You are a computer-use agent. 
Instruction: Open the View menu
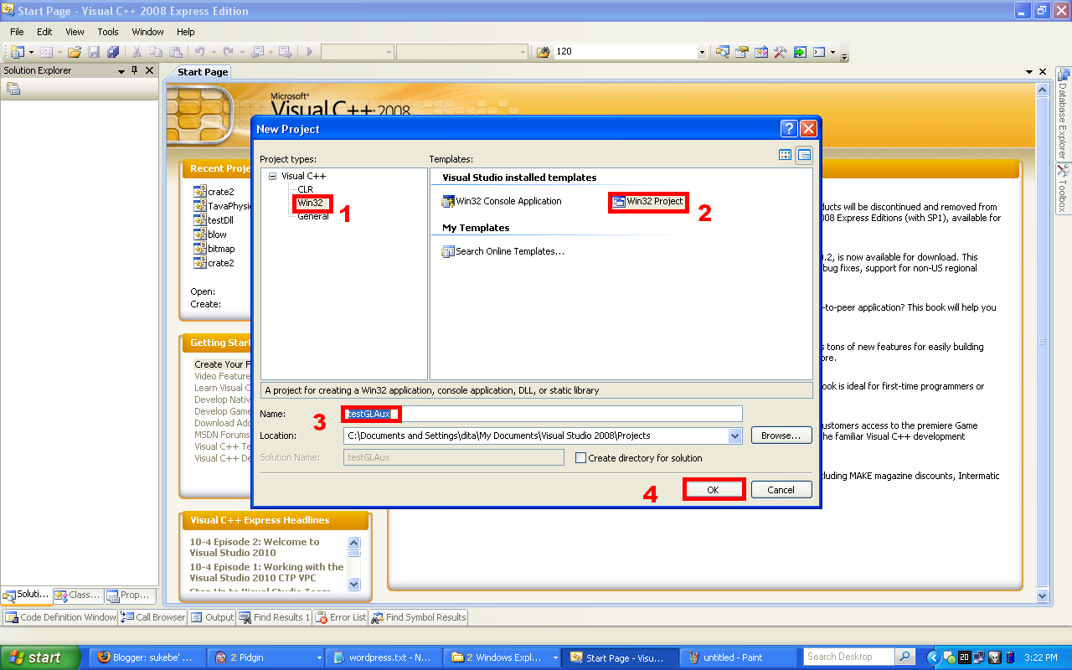tap(75, 32)
